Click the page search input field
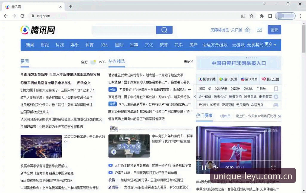 tap(124, 30)
